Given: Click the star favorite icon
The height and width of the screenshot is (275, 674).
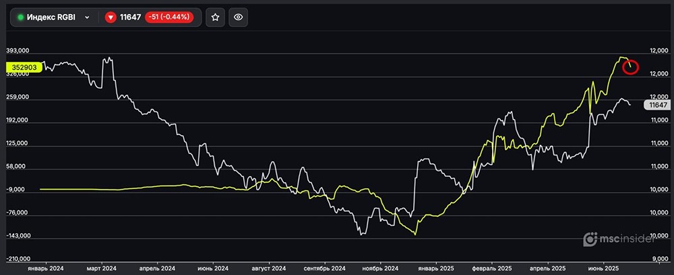Looking at the screenshot, I should (x=215, y=17).
